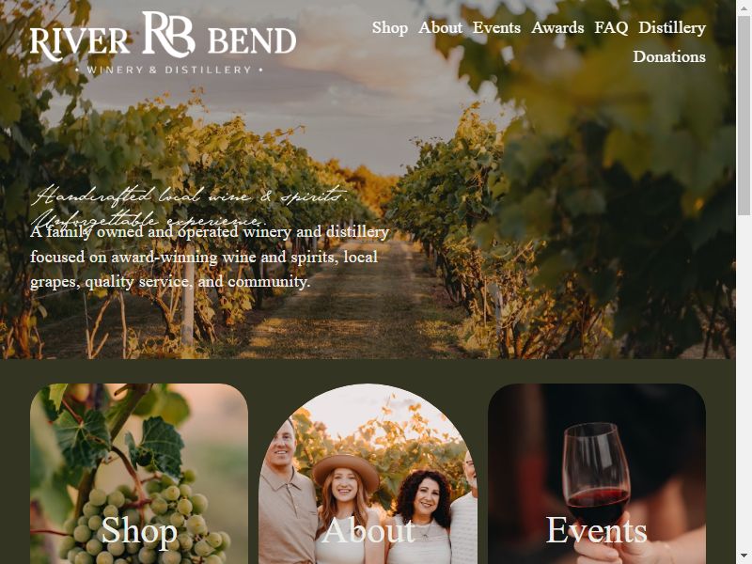Open the Donations navigation link
Screen dimensions: 752x564
pyautogui.click(x=669, y=56)
